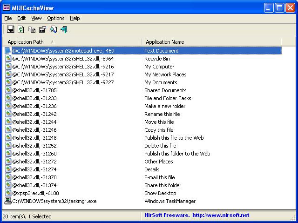Click the Refresh toolbar icon

20,29
